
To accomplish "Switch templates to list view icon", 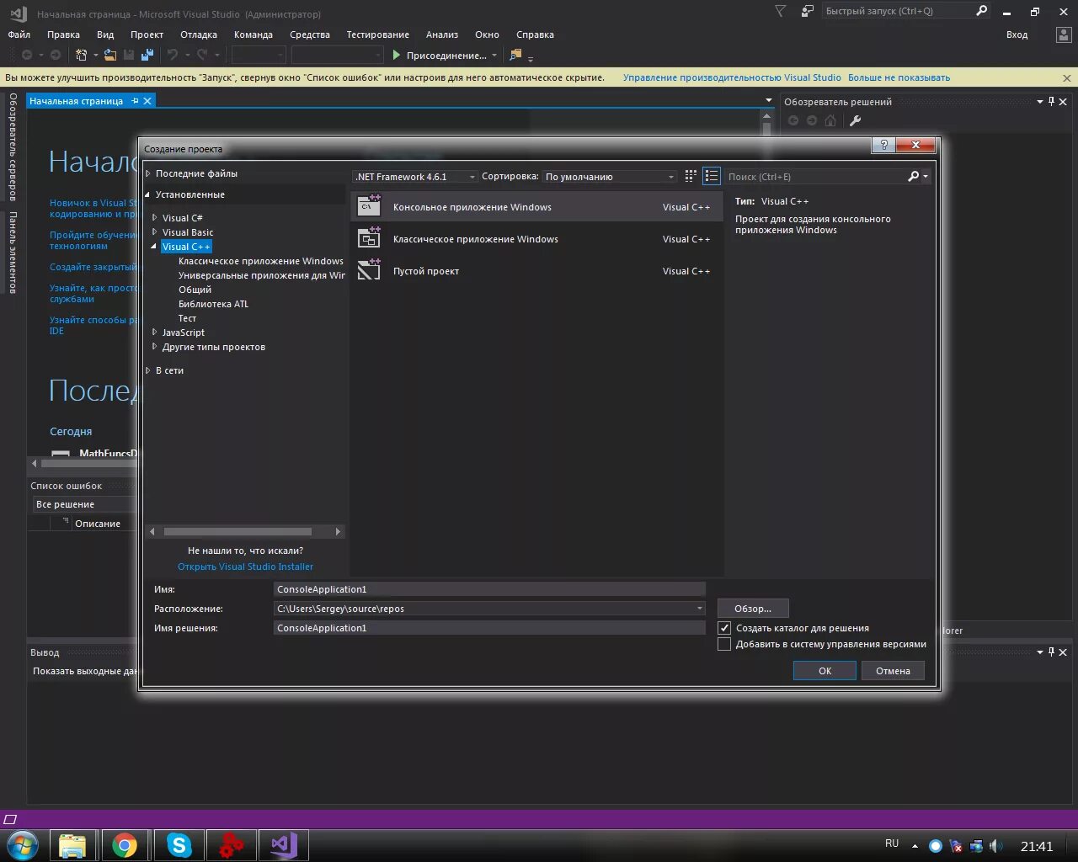I will 712,176.
